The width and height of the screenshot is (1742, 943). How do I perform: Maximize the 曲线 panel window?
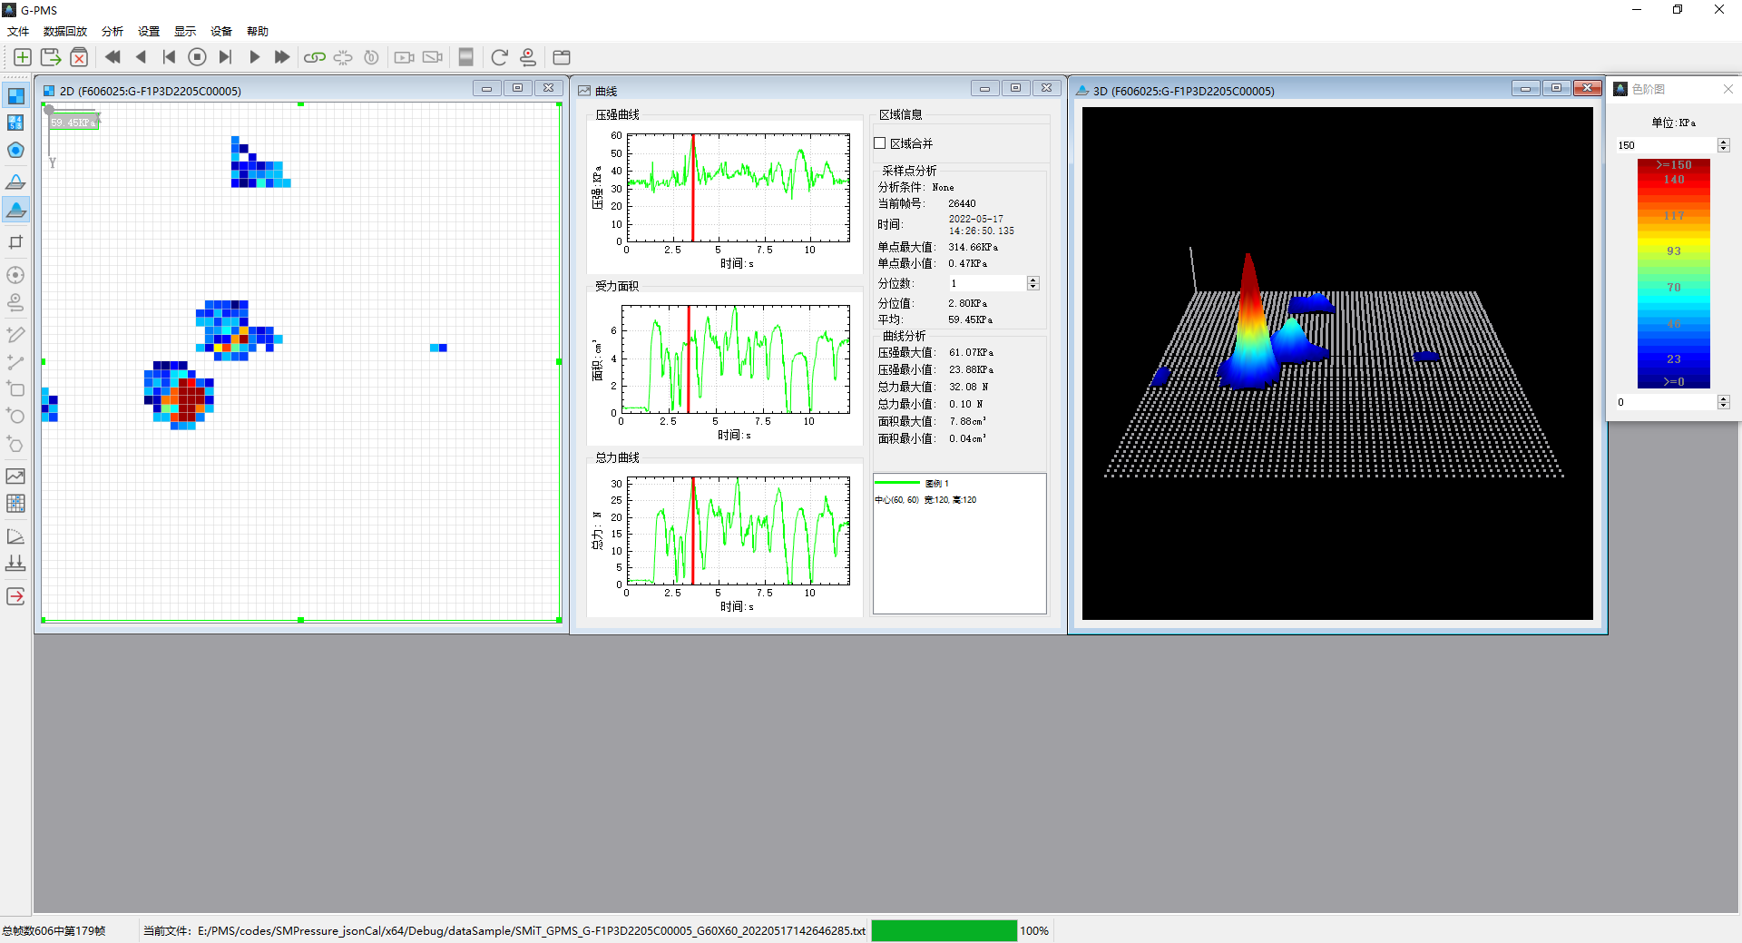(x=1015, y=88)
